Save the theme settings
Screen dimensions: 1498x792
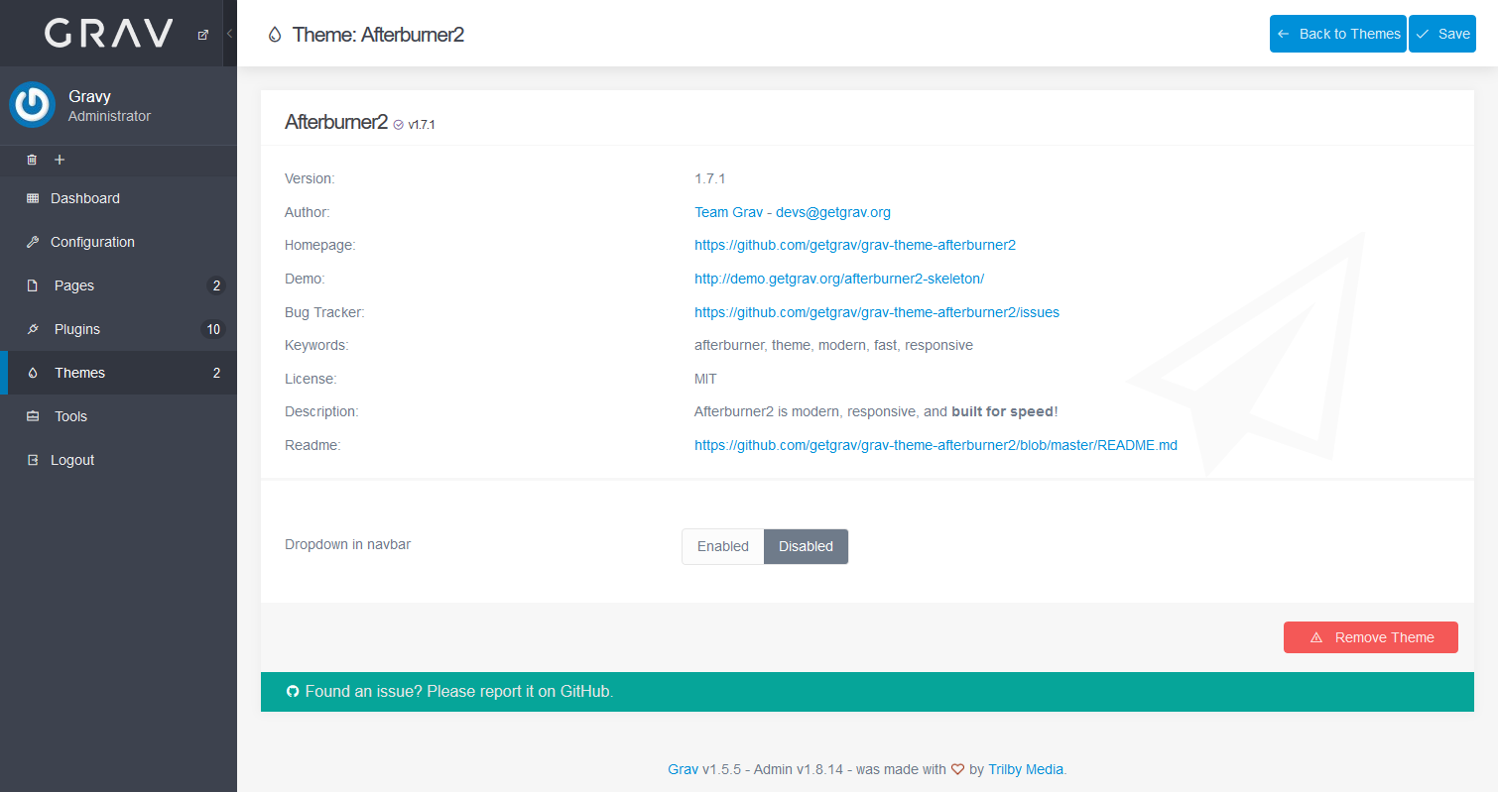pos(1442,34)
